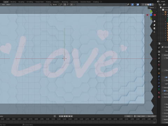Open viewport shading options dropdown arrow
This screenshot has width=168, height=126.
155,5
